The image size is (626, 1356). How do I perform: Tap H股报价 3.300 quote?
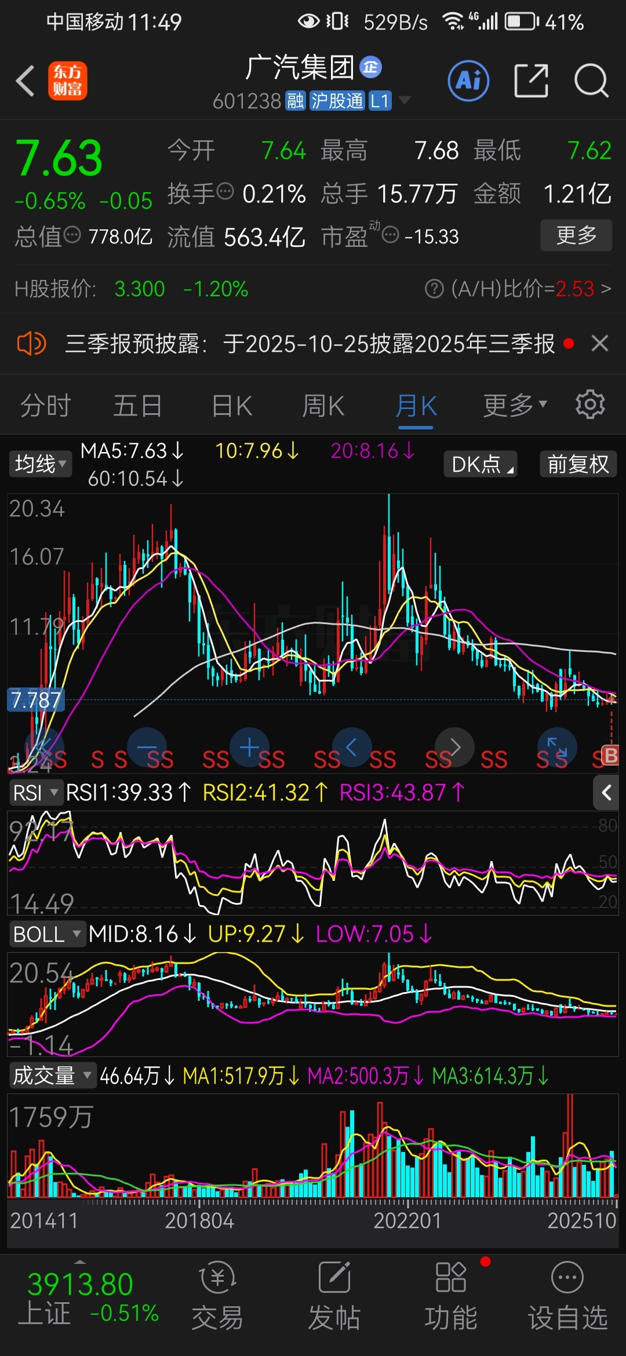pyautogui.click(x=140, y=289)
